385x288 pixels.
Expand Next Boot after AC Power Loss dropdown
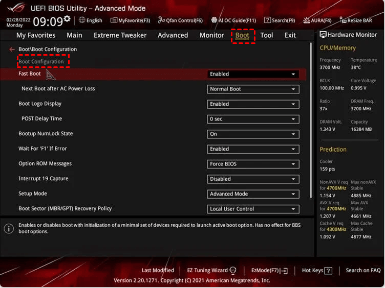coord(253,89)
